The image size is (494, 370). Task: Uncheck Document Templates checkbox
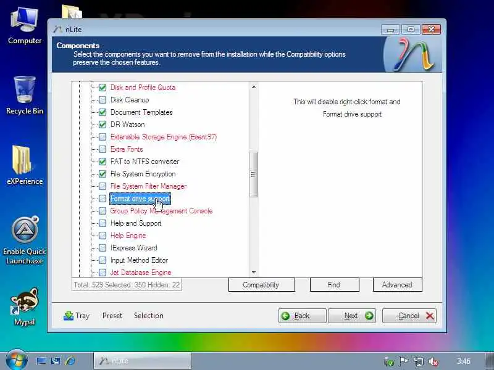103,112
